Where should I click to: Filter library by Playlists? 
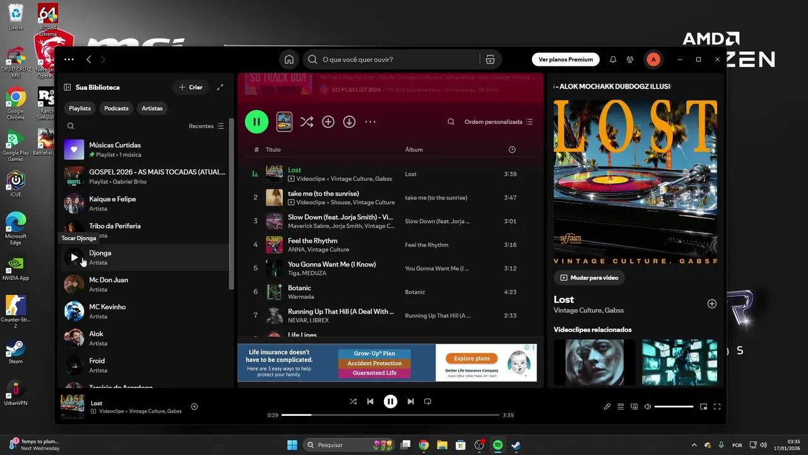(80, 108)
